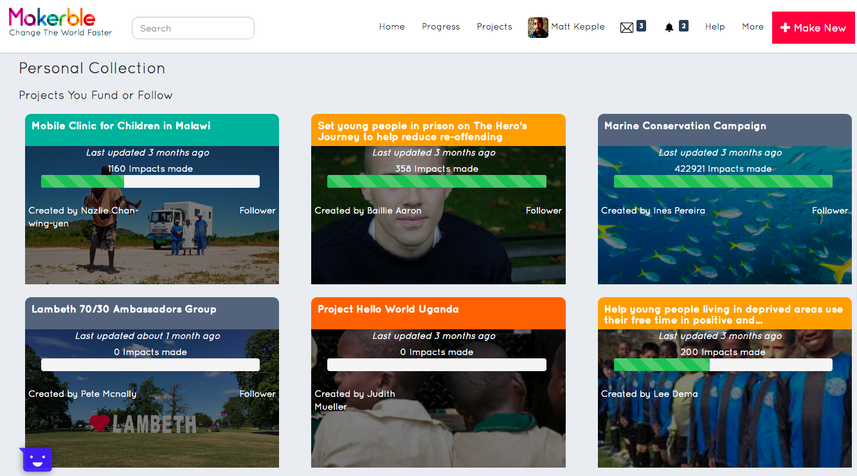Click the Search input field
The image size is (857, 476).
(193, 28)
